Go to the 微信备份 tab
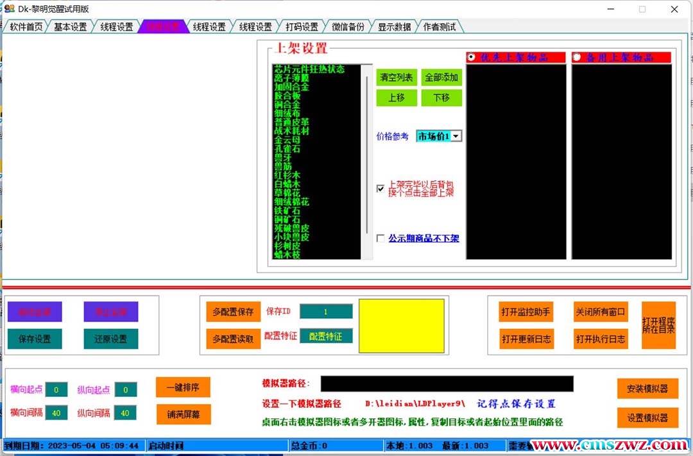 pyautogui.click(x=348, y=27)
